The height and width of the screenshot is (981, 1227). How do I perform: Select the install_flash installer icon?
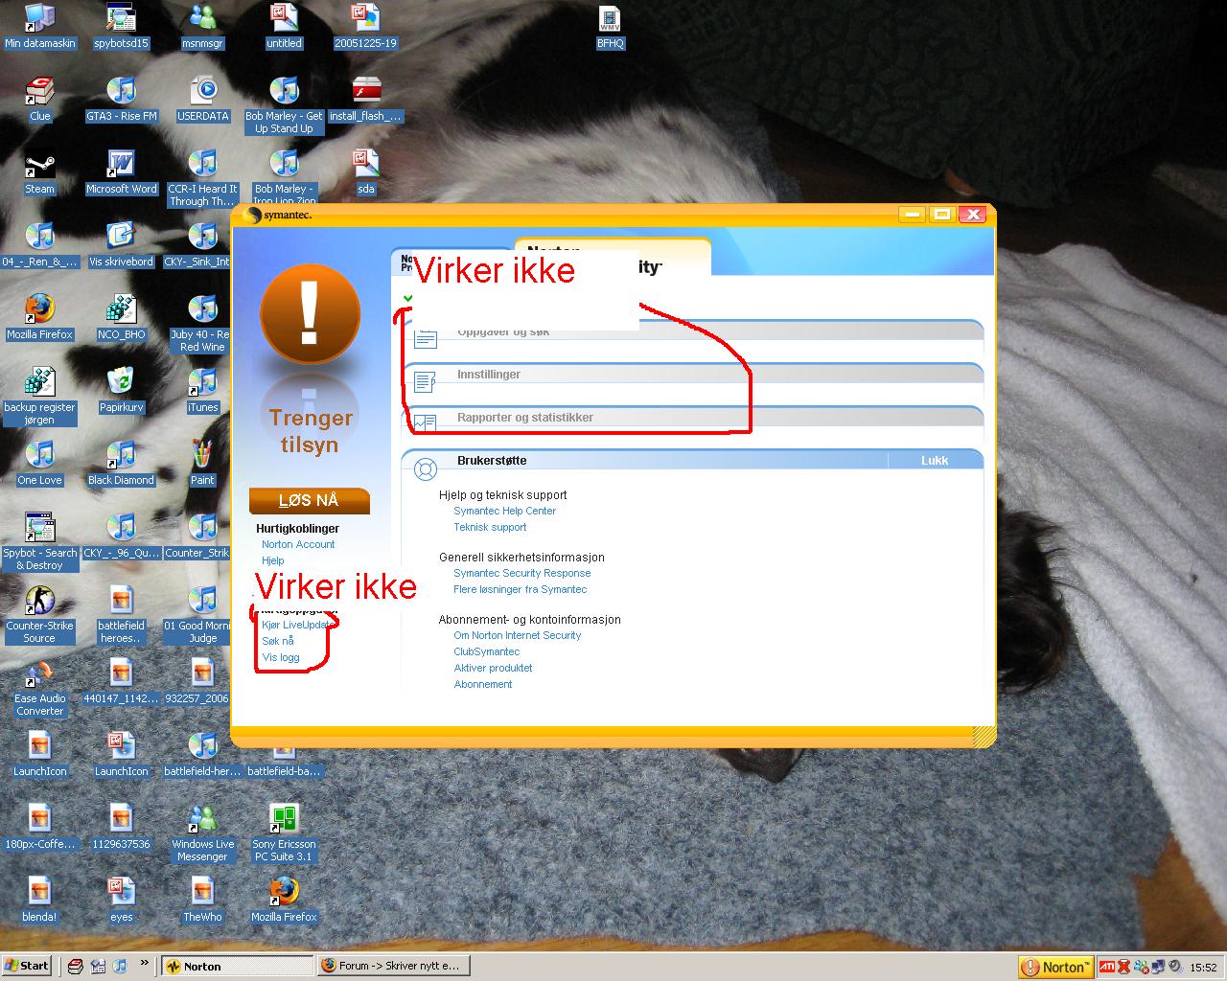click(365, 101)
